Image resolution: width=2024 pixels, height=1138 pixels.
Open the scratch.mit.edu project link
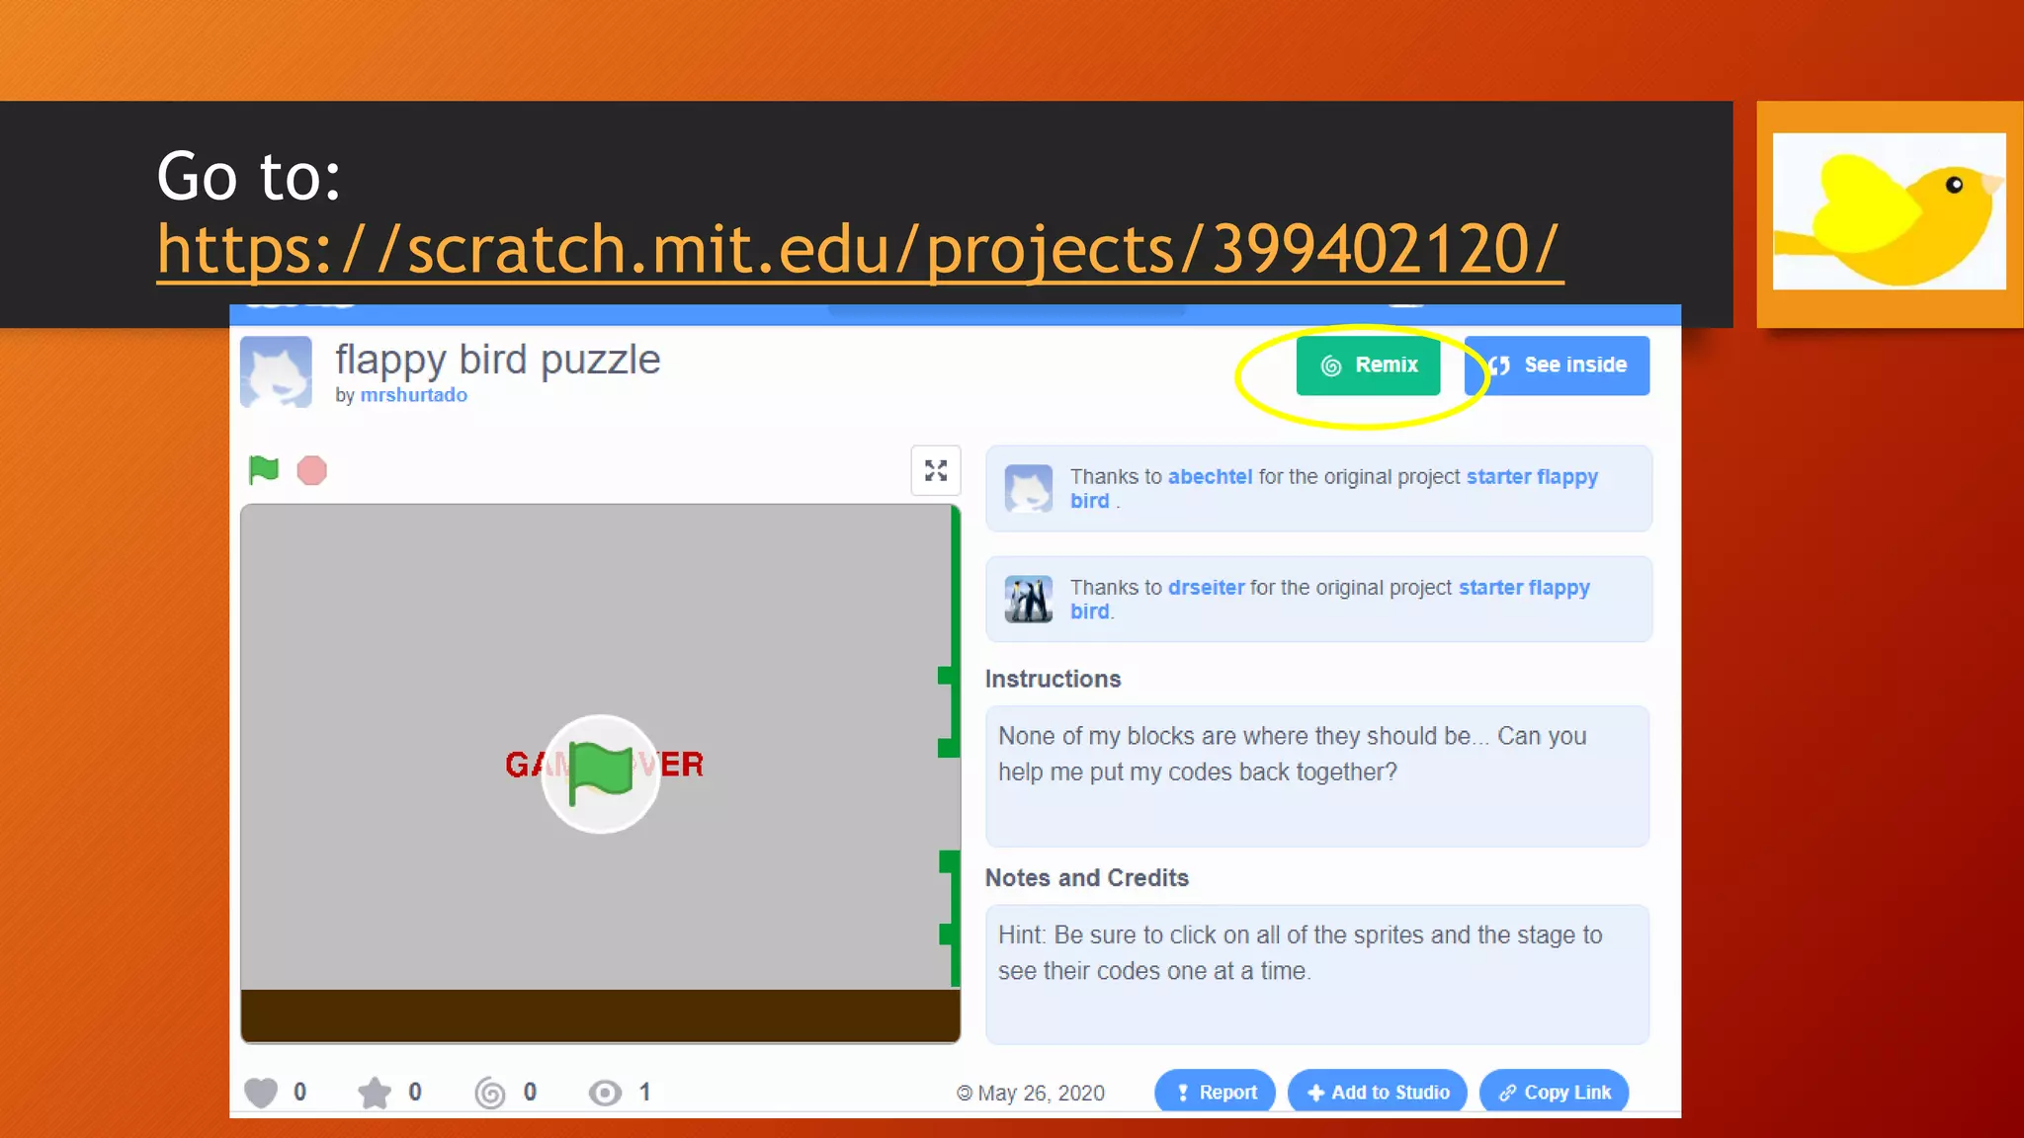click(860, 249)
